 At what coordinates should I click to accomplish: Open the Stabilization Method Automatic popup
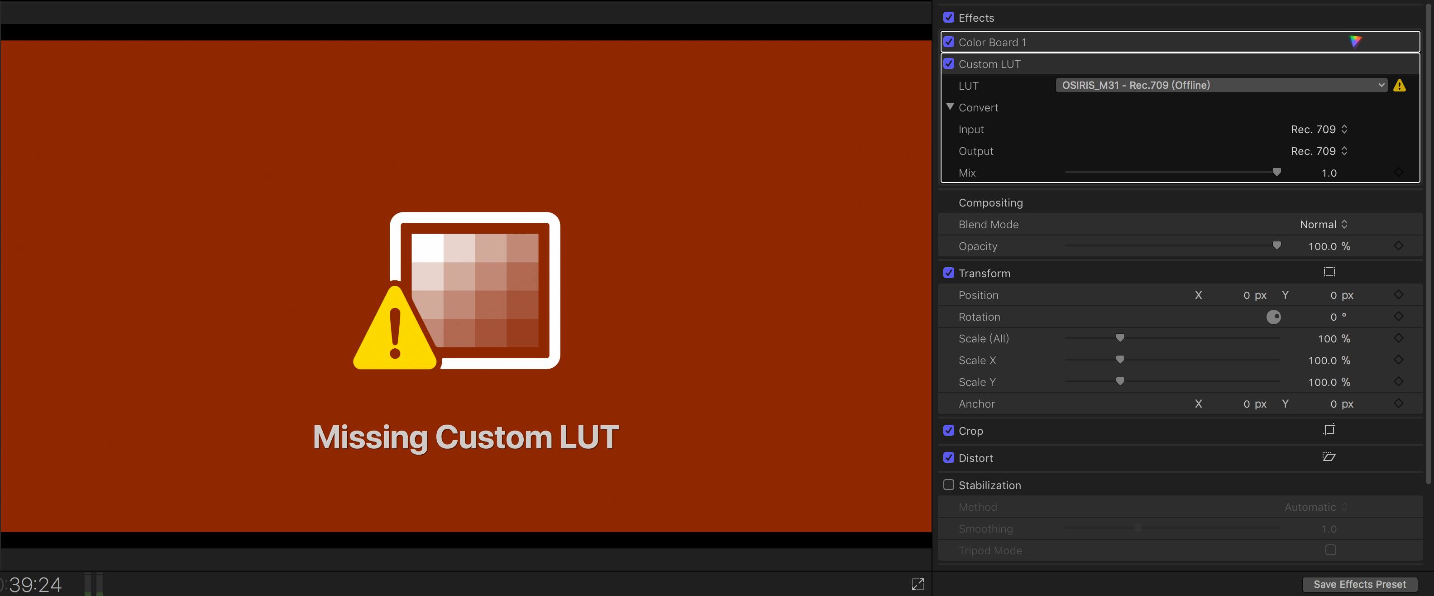point(1316,507)
